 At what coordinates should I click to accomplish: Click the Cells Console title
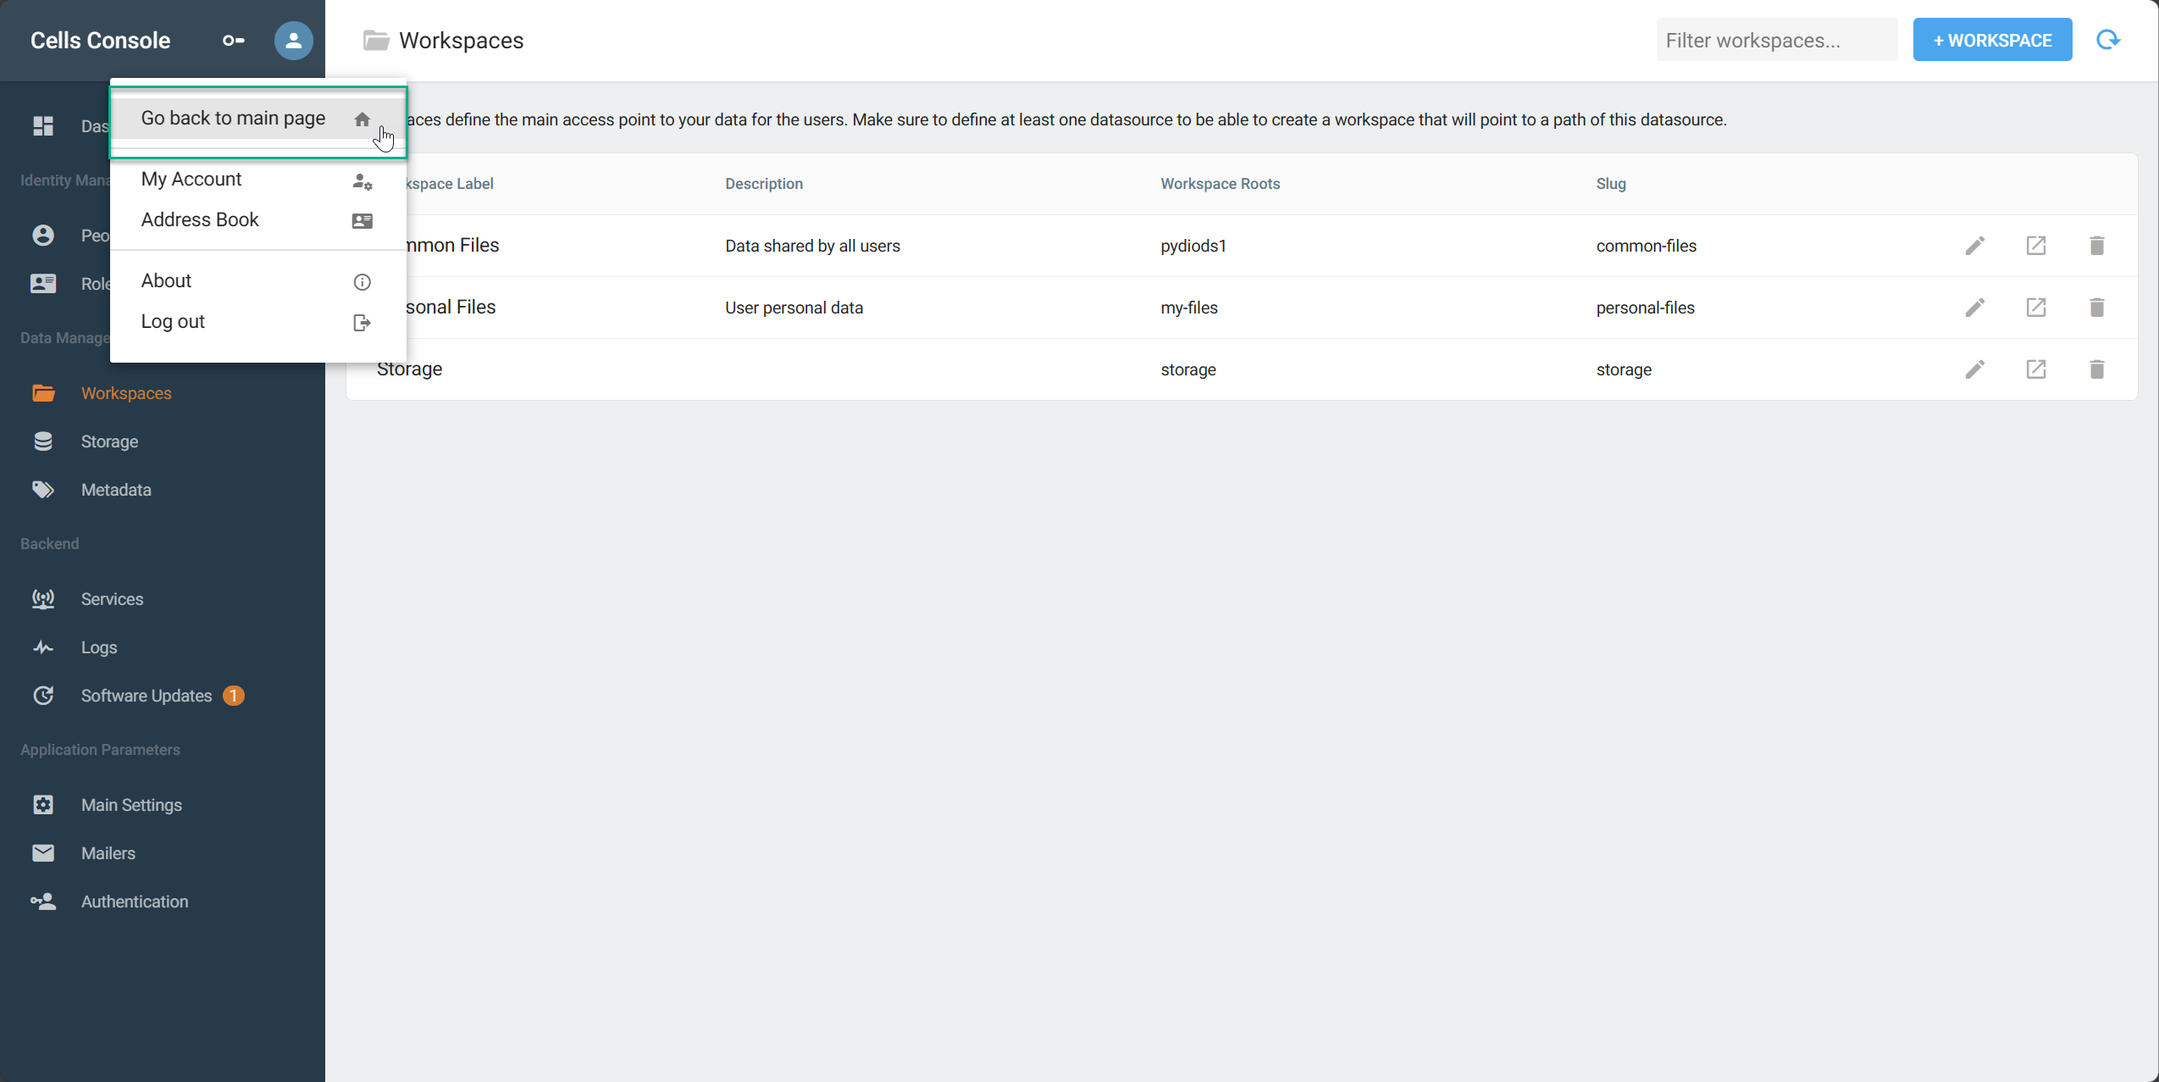point(101,41)
